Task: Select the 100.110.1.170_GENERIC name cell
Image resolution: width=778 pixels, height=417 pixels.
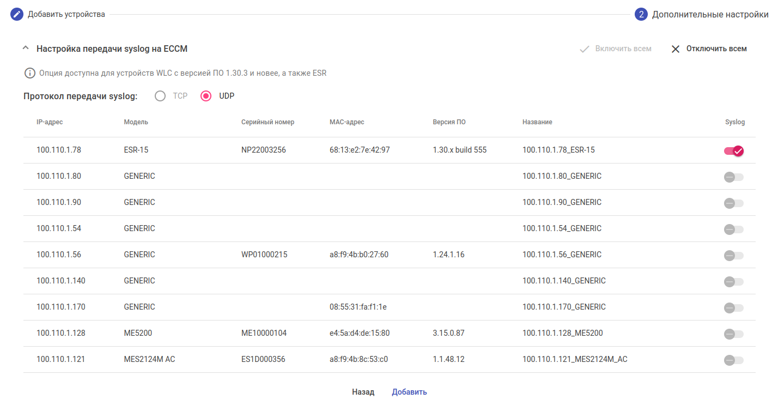Action: click(x=564, y=307)
